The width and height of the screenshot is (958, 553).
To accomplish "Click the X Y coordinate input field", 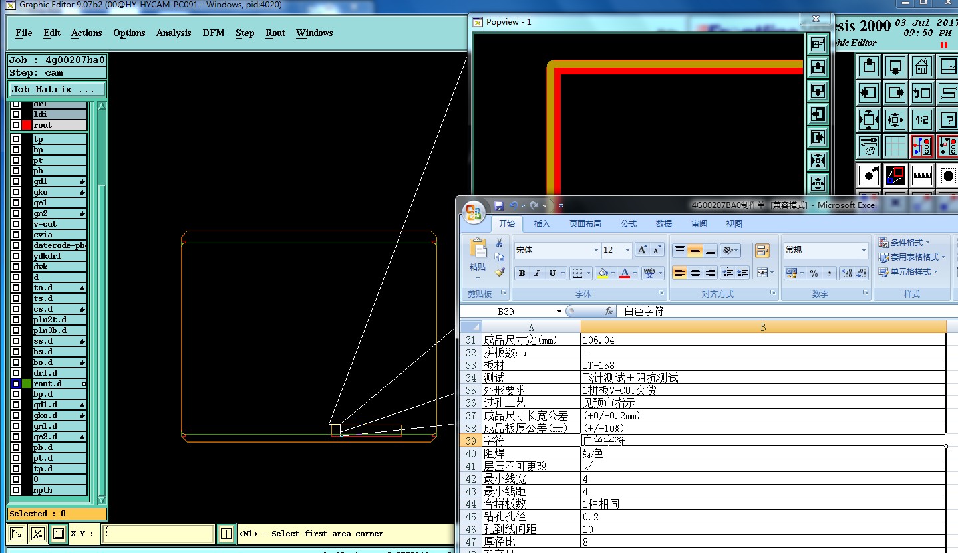I will pyautogui.click(x=158, y=534).
